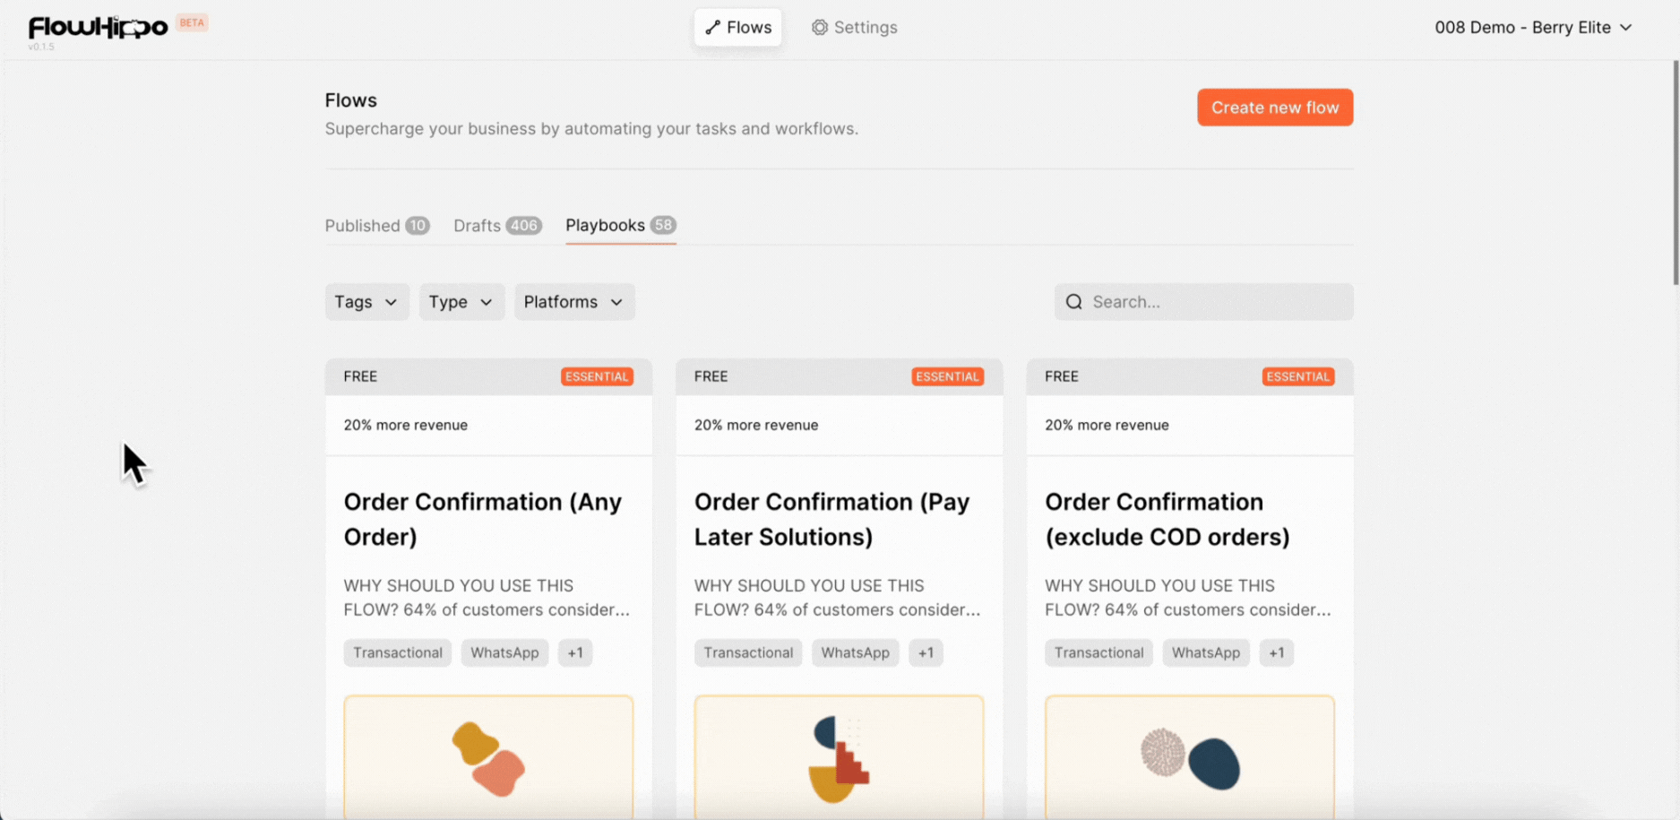Click the Drafts count badge 406

coord(523,226)
